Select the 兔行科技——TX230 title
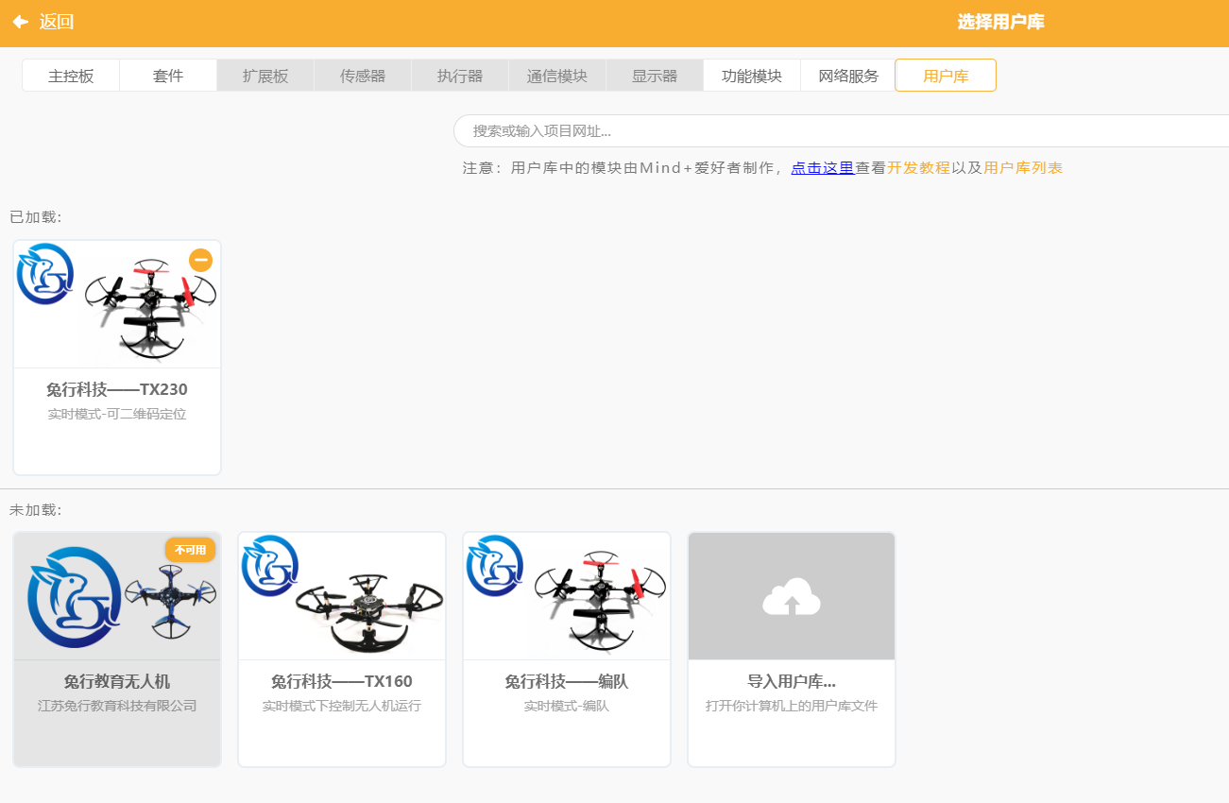 point(117,389)
